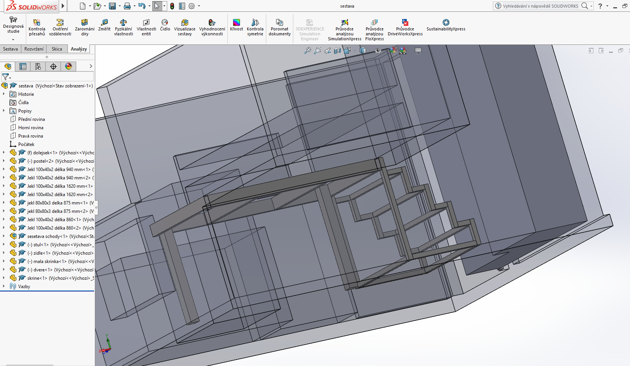
Task: Toggle the rebuild traffic light indicator
Action: click(172, 6)
